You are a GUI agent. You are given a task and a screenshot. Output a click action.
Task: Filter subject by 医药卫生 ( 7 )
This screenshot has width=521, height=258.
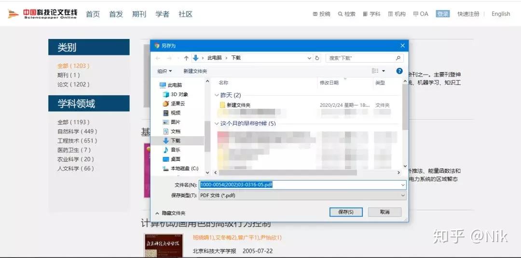[x=74, y=150]
